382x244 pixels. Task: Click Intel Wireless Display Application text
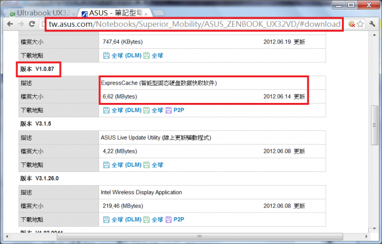(x=141, y=192)
